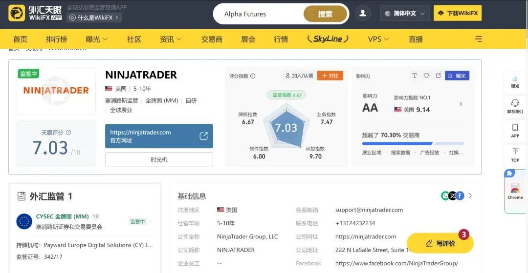Favorite the broker with heart icon
The width and height of the screenshot is (528, 273).
point(426,76)
